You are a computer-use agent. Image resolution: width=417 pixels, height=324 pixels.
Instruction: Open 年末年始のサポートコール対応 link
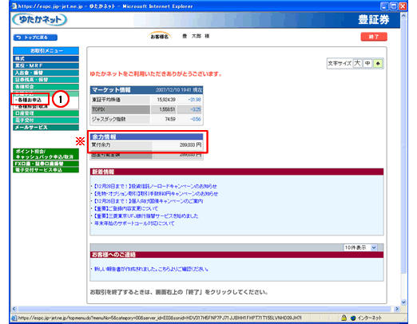[x=134, y=223]
